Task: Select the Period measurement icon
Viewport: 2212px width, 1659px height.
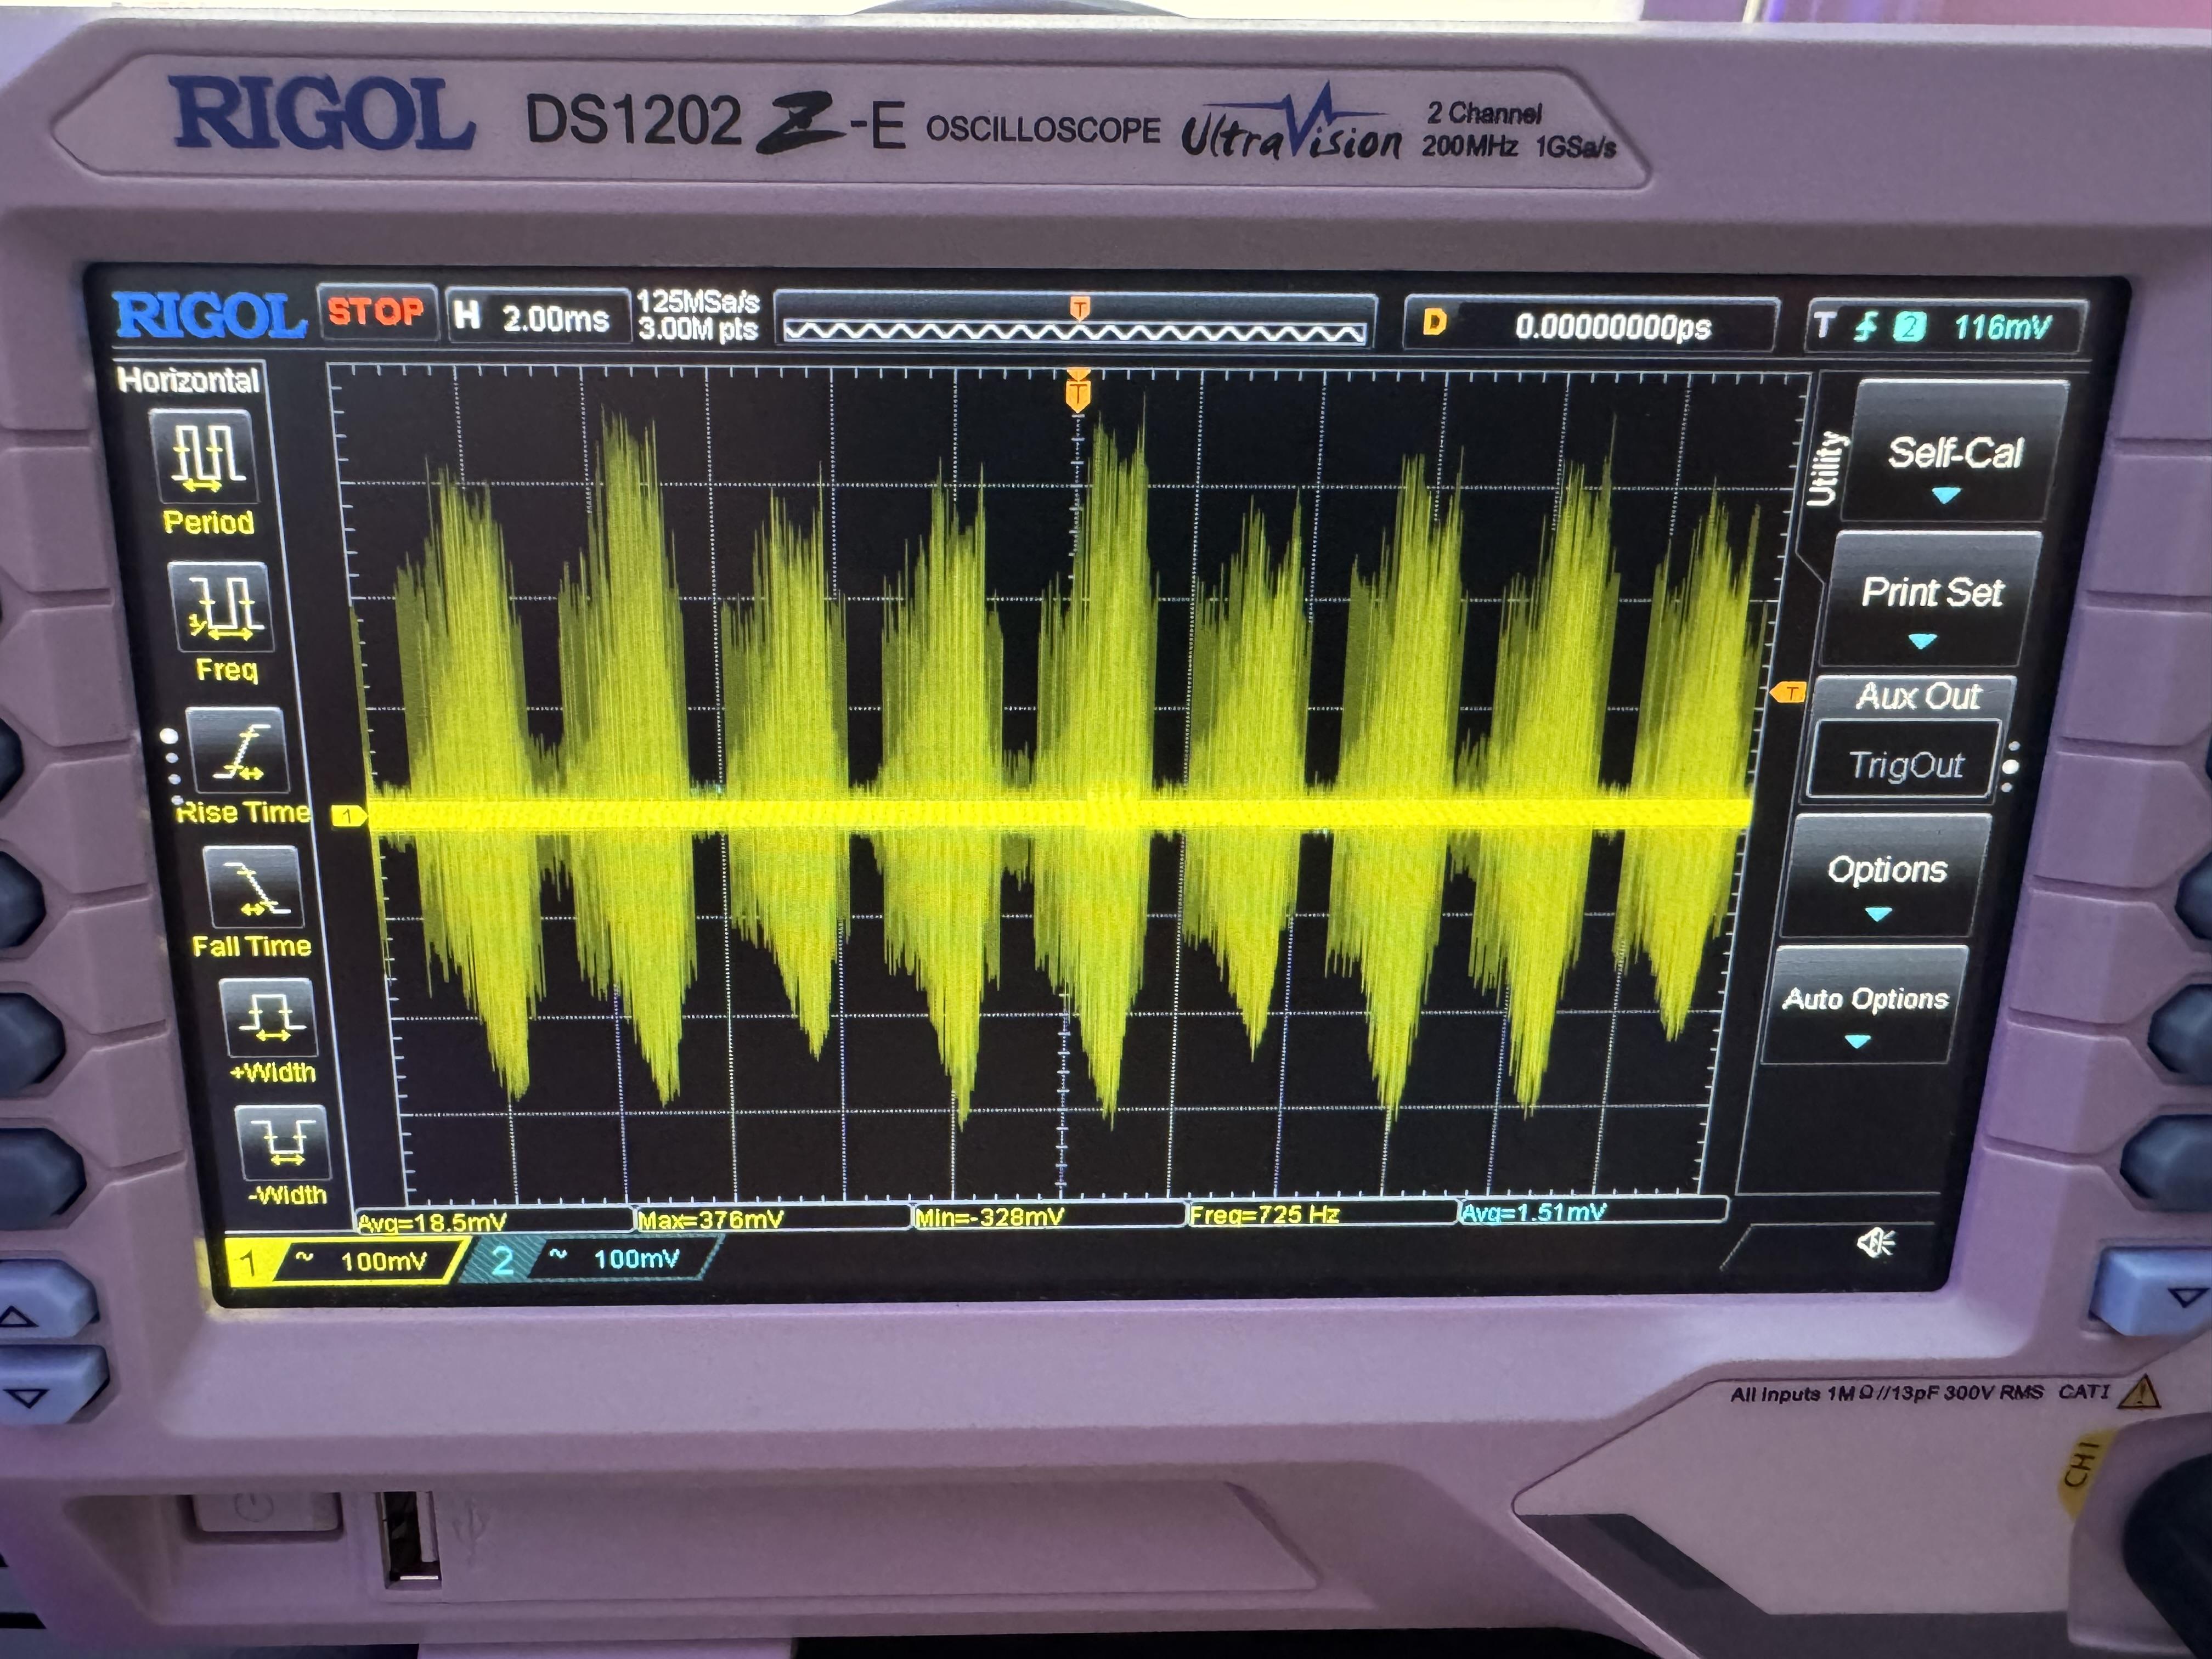Action: [x=204, y=457]
